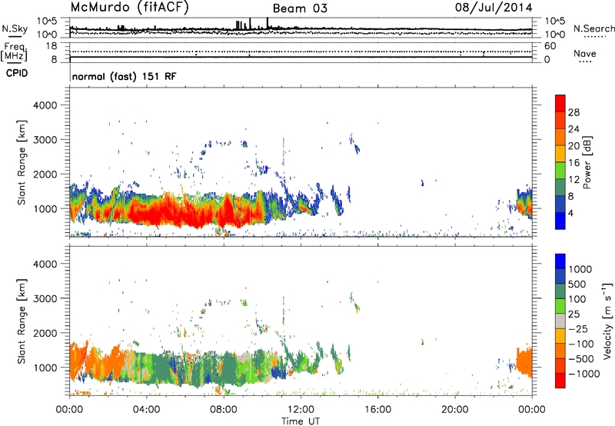Click the 12:00 time tick label
Screen dimensions: 615x426
(x=301, y=410)
